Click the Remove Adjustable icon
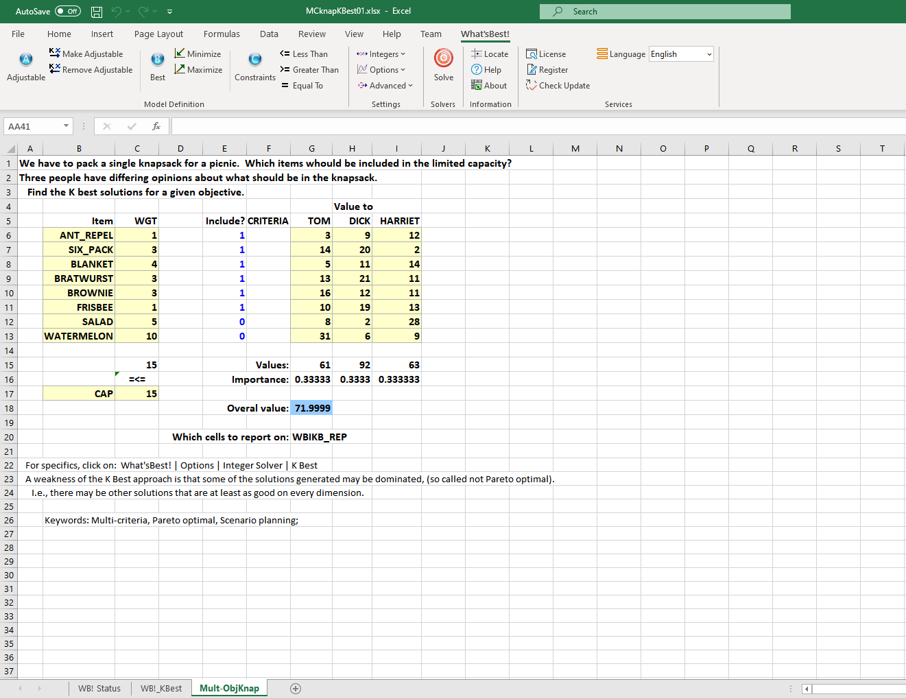 pos(55,69)
